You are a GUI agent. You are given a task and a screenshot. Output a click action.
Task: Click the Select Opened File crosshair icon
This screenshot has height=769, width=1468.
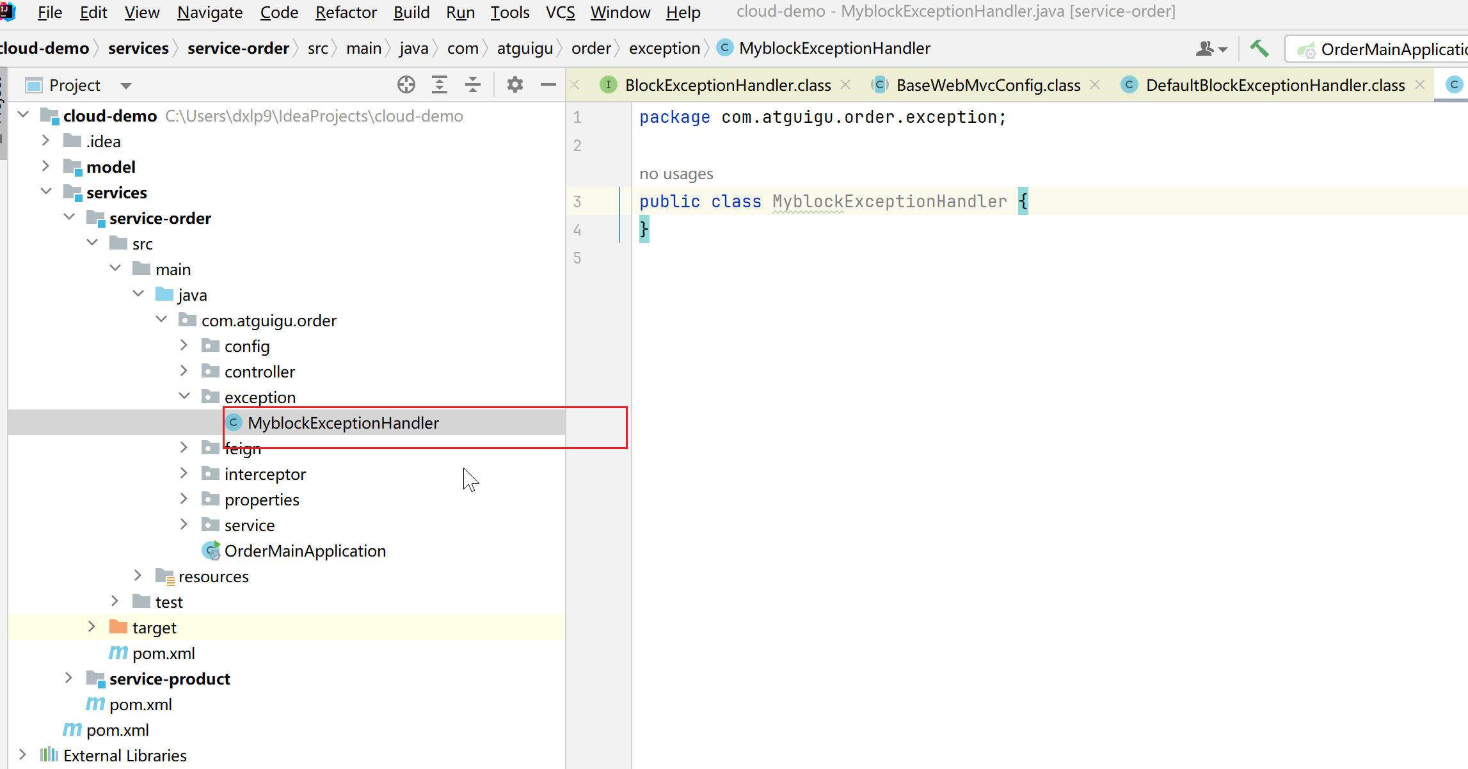[x=406, y=84]
